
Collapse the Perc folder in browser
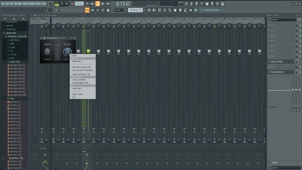[x=12, y=99]
